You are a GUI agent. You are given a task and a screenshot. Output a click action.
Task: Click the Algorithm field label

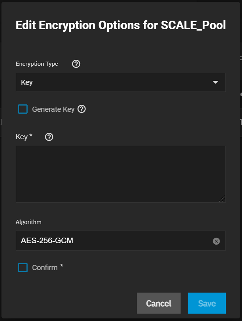(x=29, y=222)
